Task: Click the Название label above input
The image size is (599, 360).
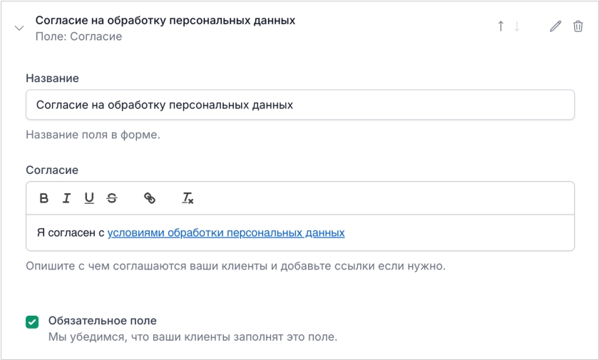Action: [52, 78]
